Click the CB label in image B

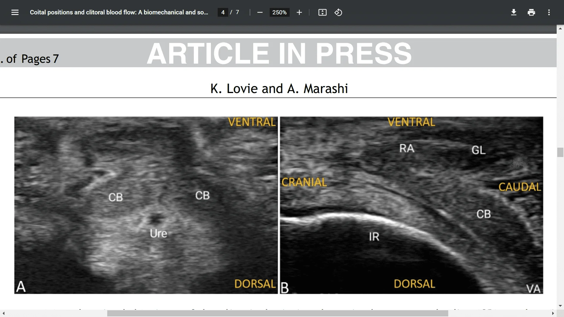point(484,214)
